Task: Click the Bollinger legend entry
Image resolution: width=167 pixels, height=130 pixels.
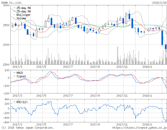Action: coord(23,15)
